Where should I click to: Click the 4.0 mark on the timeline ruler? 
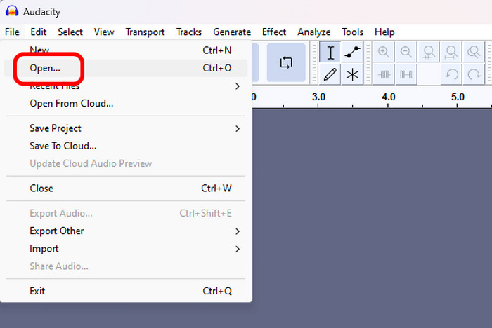[x=389, y=97]
